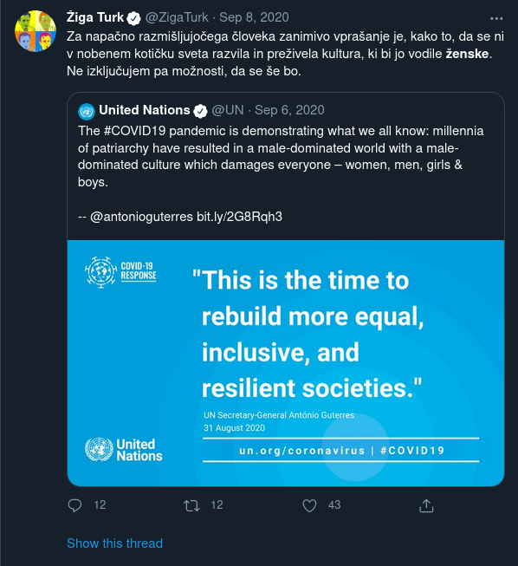Viewport: 518px width, 566px height.
Task: Click the retweet arrows icon
Action: (191, 505)
